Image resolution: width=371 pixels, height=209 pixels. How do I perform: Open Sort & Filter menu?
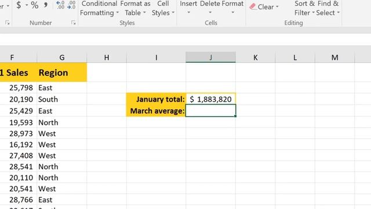click(x=304, y=8)
